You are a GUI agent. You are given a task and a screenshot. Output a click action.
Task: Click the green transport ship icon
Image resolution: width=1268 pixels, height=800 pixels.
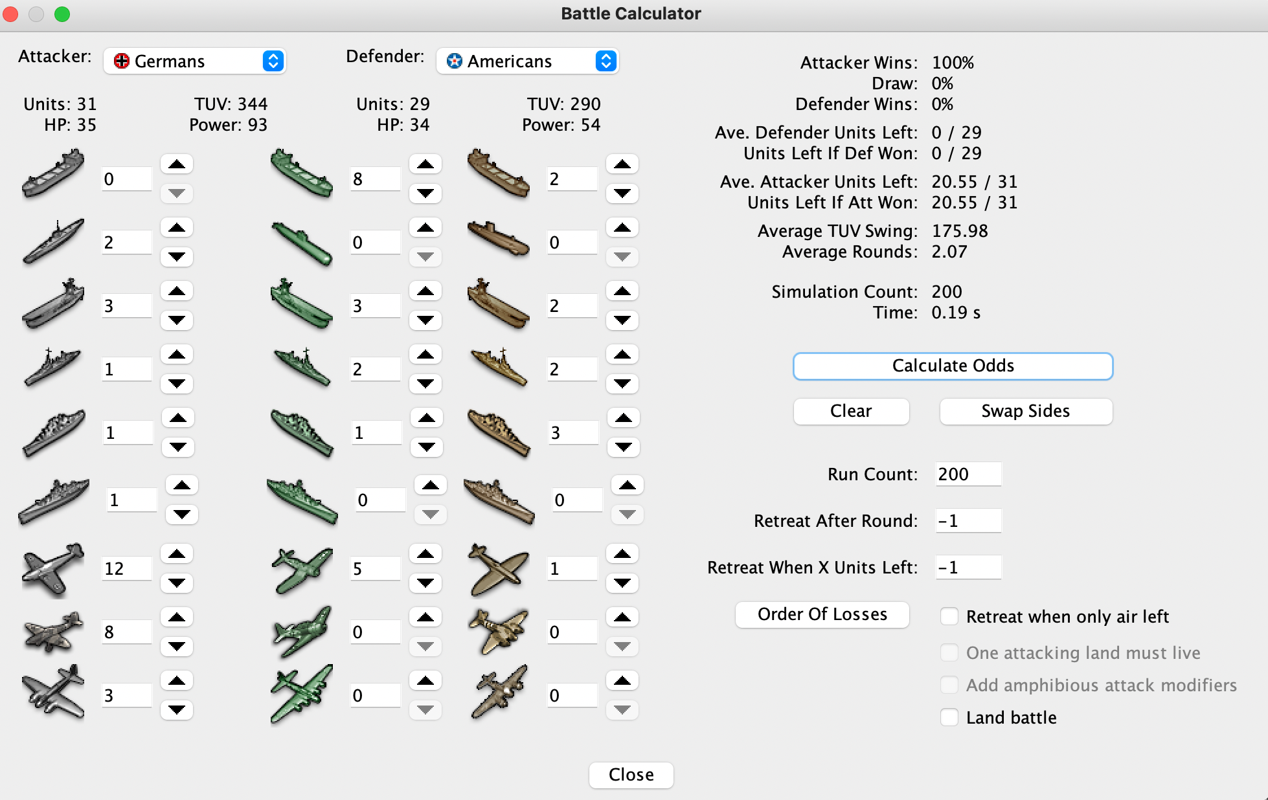(x=302, y=173)
